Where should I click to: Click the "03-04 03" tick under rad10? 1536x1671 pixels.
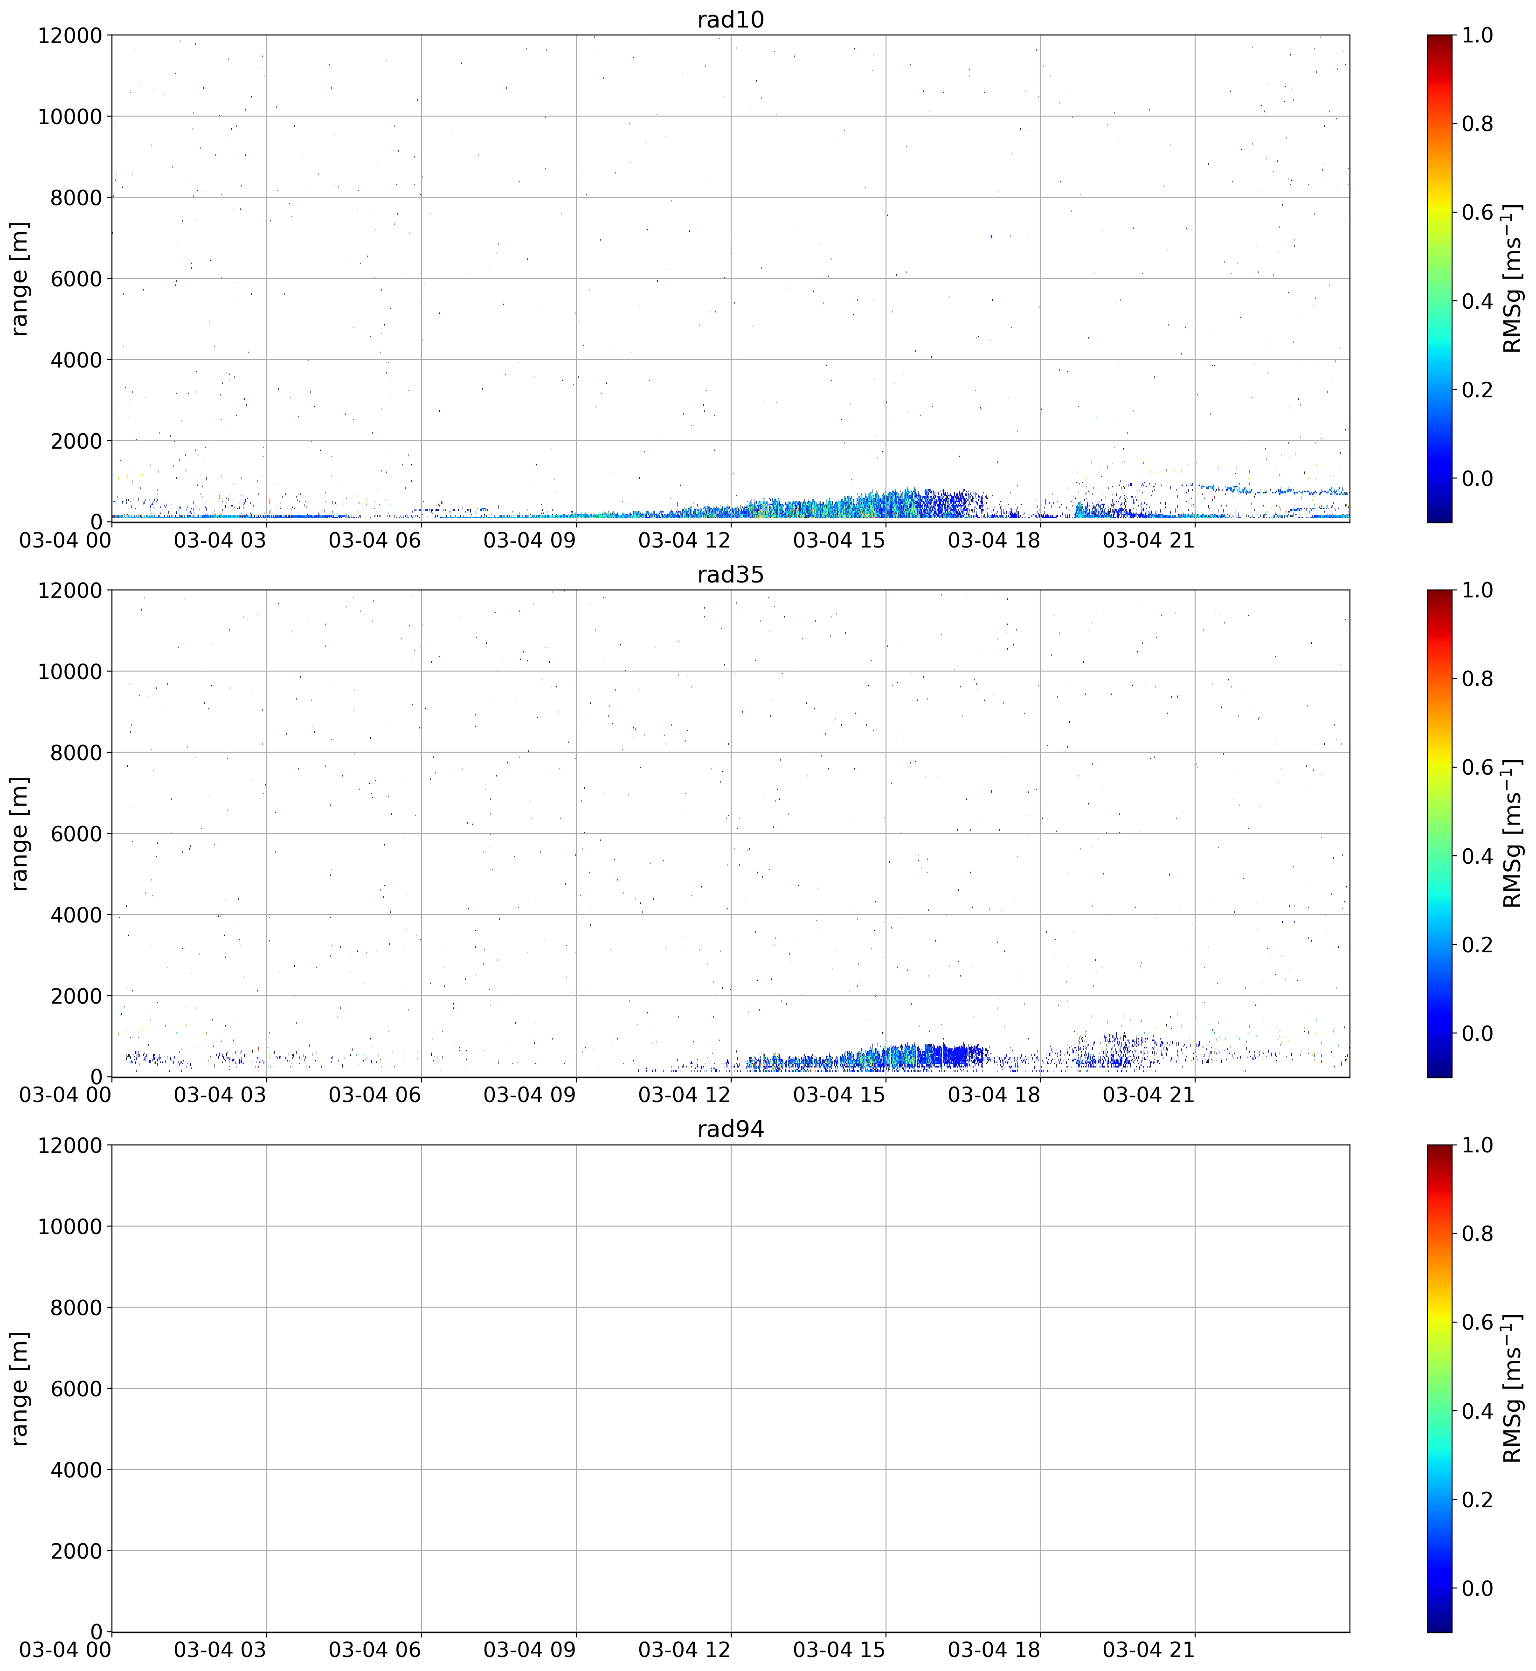220,541
